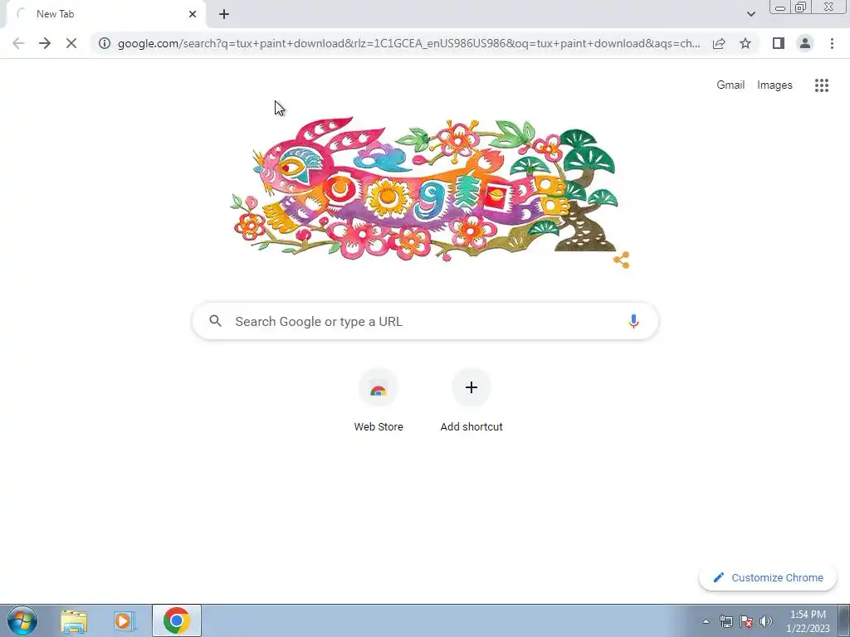Close the New Tab tab
Screen dimensions: 850x637
[x=193, y=14]
